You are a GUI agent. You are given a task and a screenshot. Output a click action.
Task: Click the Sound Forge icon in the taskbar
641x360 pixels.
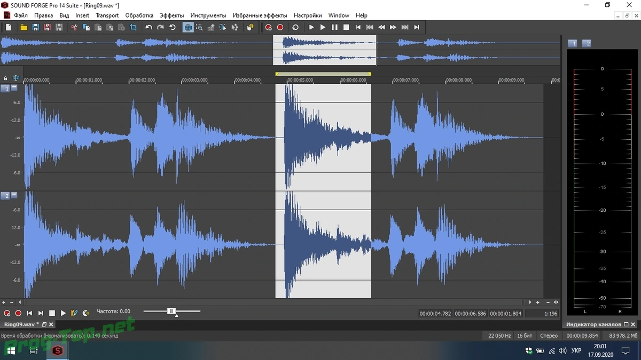(57, 350)
